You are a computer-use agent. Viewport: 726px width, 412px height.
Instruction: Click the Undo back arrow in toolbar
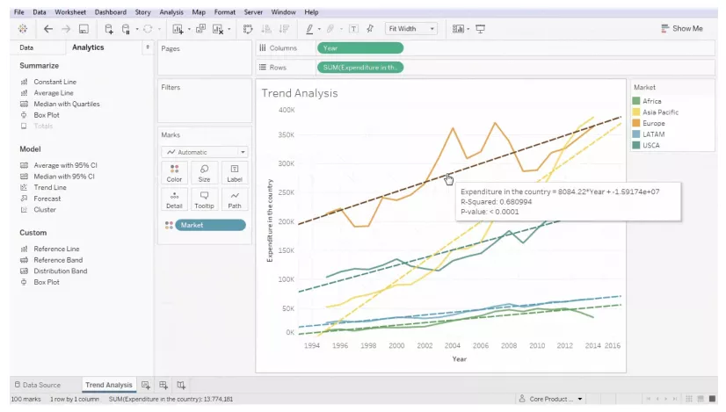[48, 29]
